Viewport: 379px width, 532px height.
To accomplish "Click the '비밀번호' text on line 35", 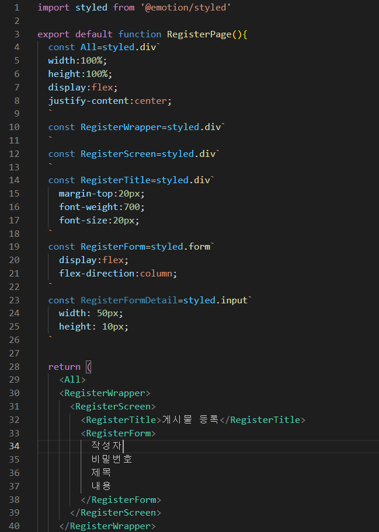I will tap(112, 460).
